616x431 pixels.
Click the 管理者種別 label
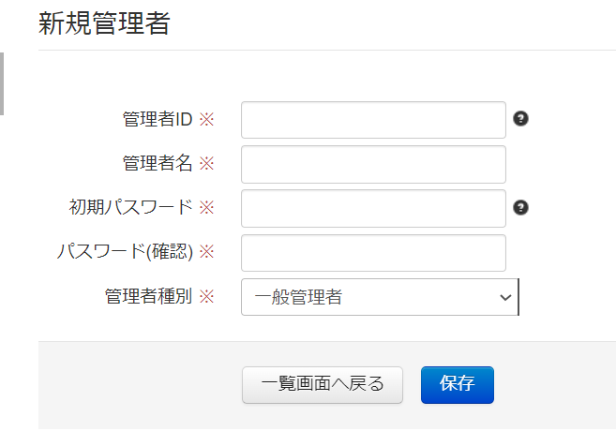pyautogui.click(x=148, y=297)
